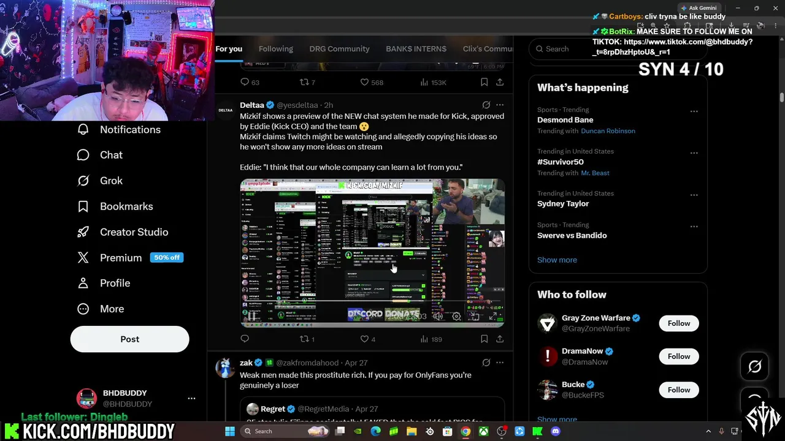Open Discord from the taskbar
This screenshot has height=441, width=785.
(x=556, y=431)
